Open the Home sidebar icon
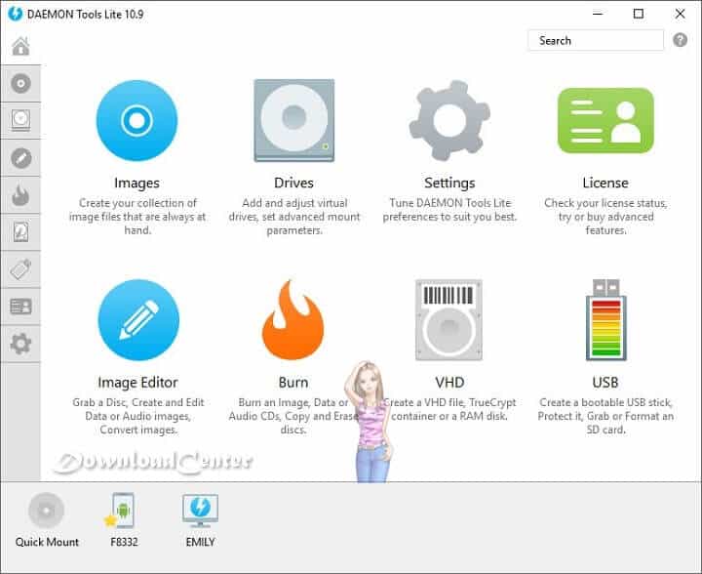702x574 pixels. (x=21, y=46)
